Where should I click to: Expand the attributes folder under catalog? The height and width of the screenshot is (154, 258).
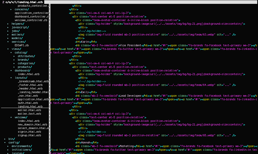click(26, 56)
